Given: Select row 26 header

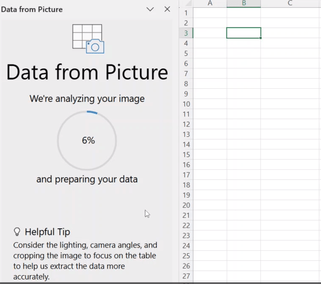Looking at the screenshot, I should (186, 266).
